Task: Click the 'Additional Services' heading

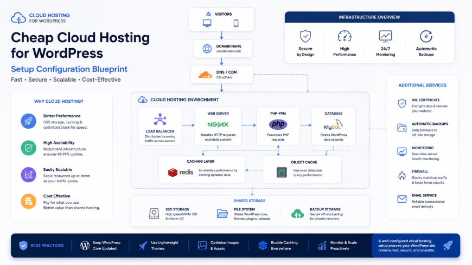Action: click(422, 85)
